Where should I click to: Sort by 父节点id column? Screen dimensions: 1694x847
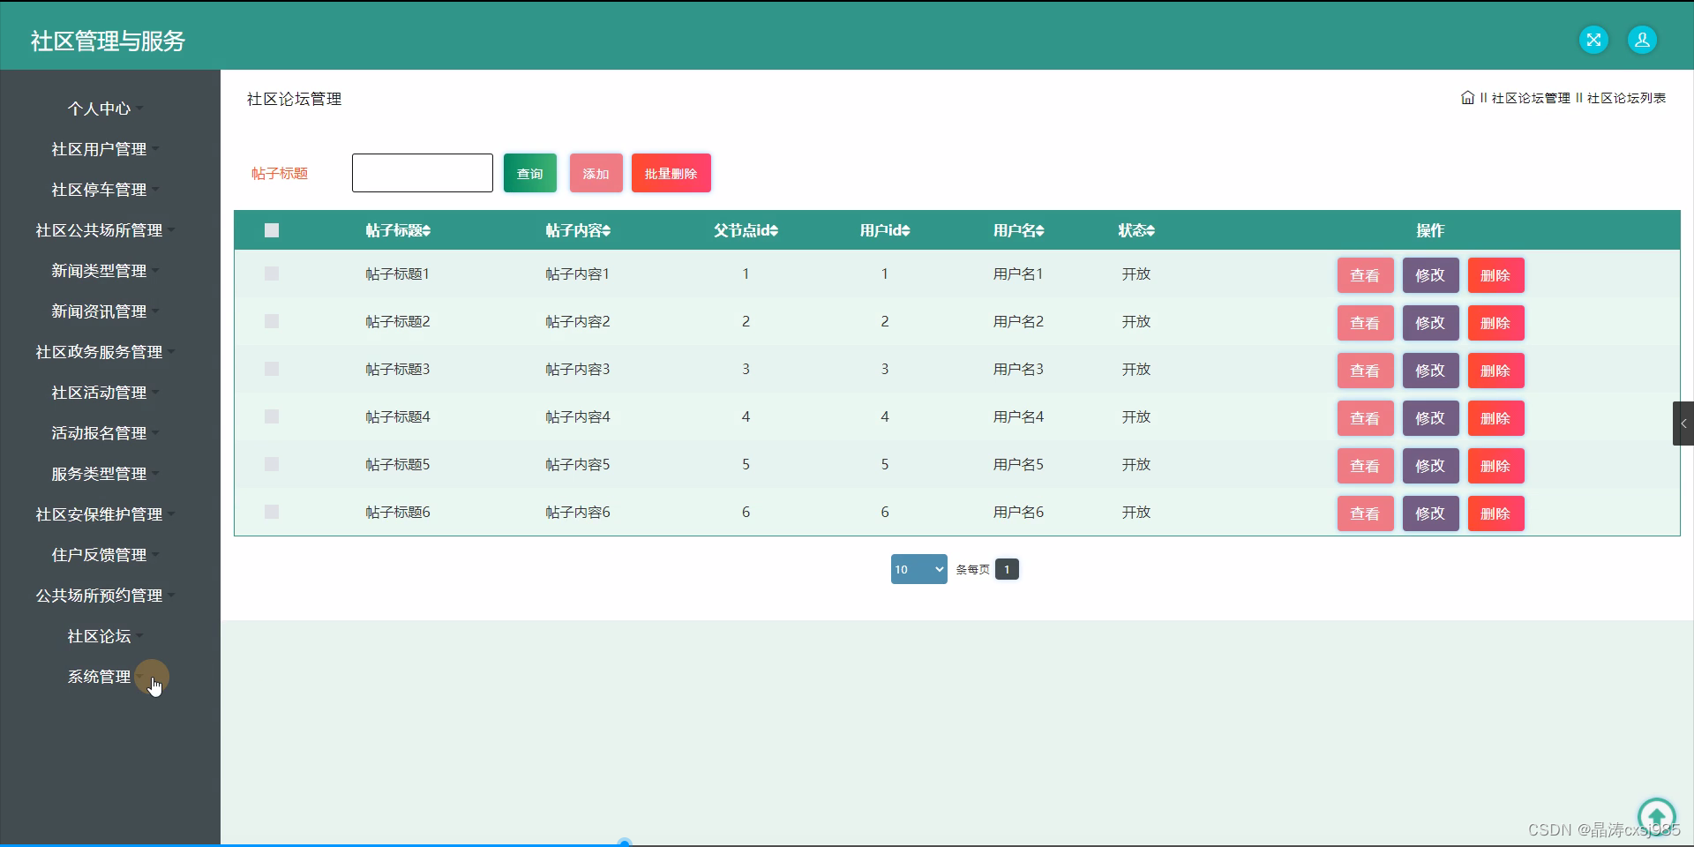[746, 230]
